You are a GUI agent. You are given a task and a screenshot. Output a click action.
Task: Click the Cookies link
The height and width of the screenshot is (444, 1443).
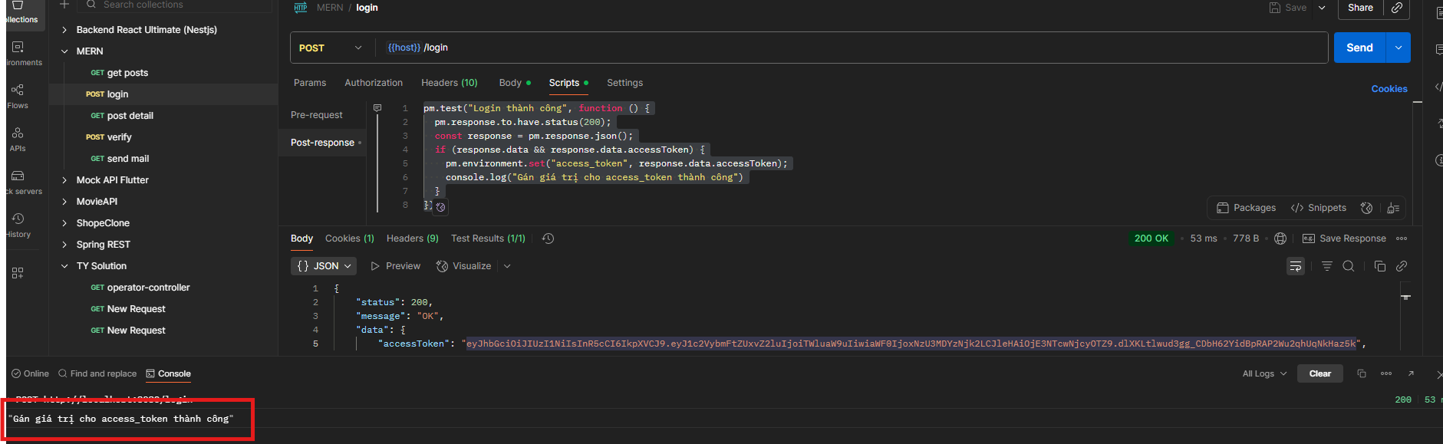(1389, 89)
